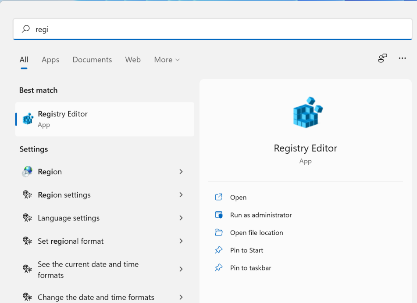The image size is (417, 303).
Task: Switch to the Documents tab
Action: [x=92, y=60]
